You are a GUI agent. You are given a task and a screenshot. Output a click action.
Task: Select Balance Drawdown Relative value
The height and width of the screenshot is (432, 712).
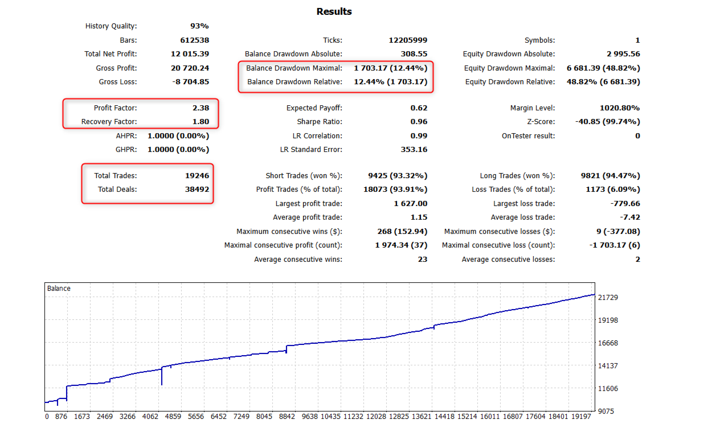[x=391, y=82]
